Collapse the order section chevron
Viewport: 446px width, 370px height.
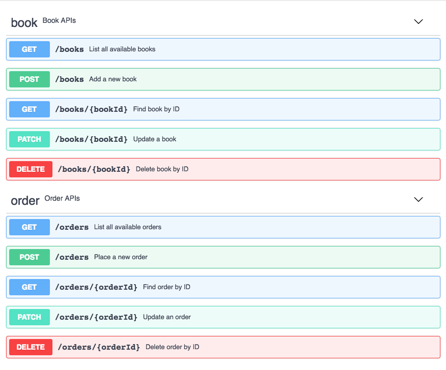[418, 199]
